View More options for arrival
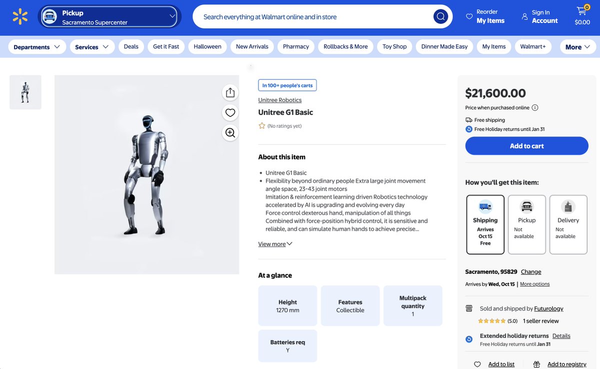 click(x=534, y=284)
